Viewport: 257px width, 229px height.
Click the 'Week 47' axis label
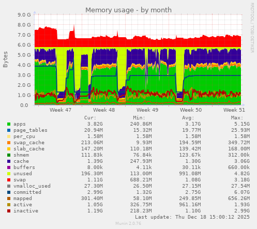[x=61, y=110]
